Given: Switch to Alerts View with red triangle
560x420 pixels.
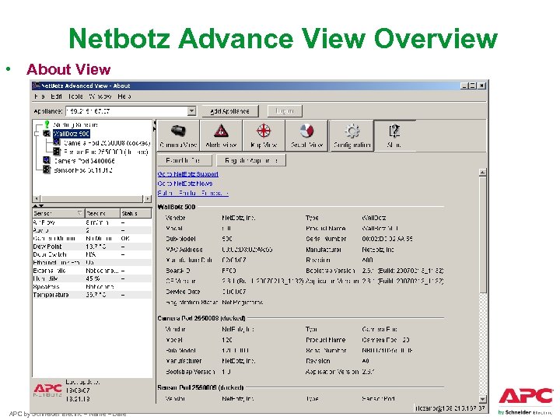Looking at the screenshot, I should pyautogui.click(x=221, y=135).
